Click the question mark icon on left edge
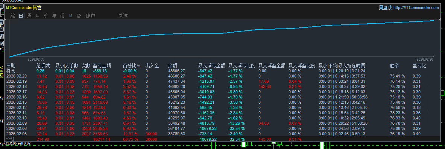 pos(2,29)
